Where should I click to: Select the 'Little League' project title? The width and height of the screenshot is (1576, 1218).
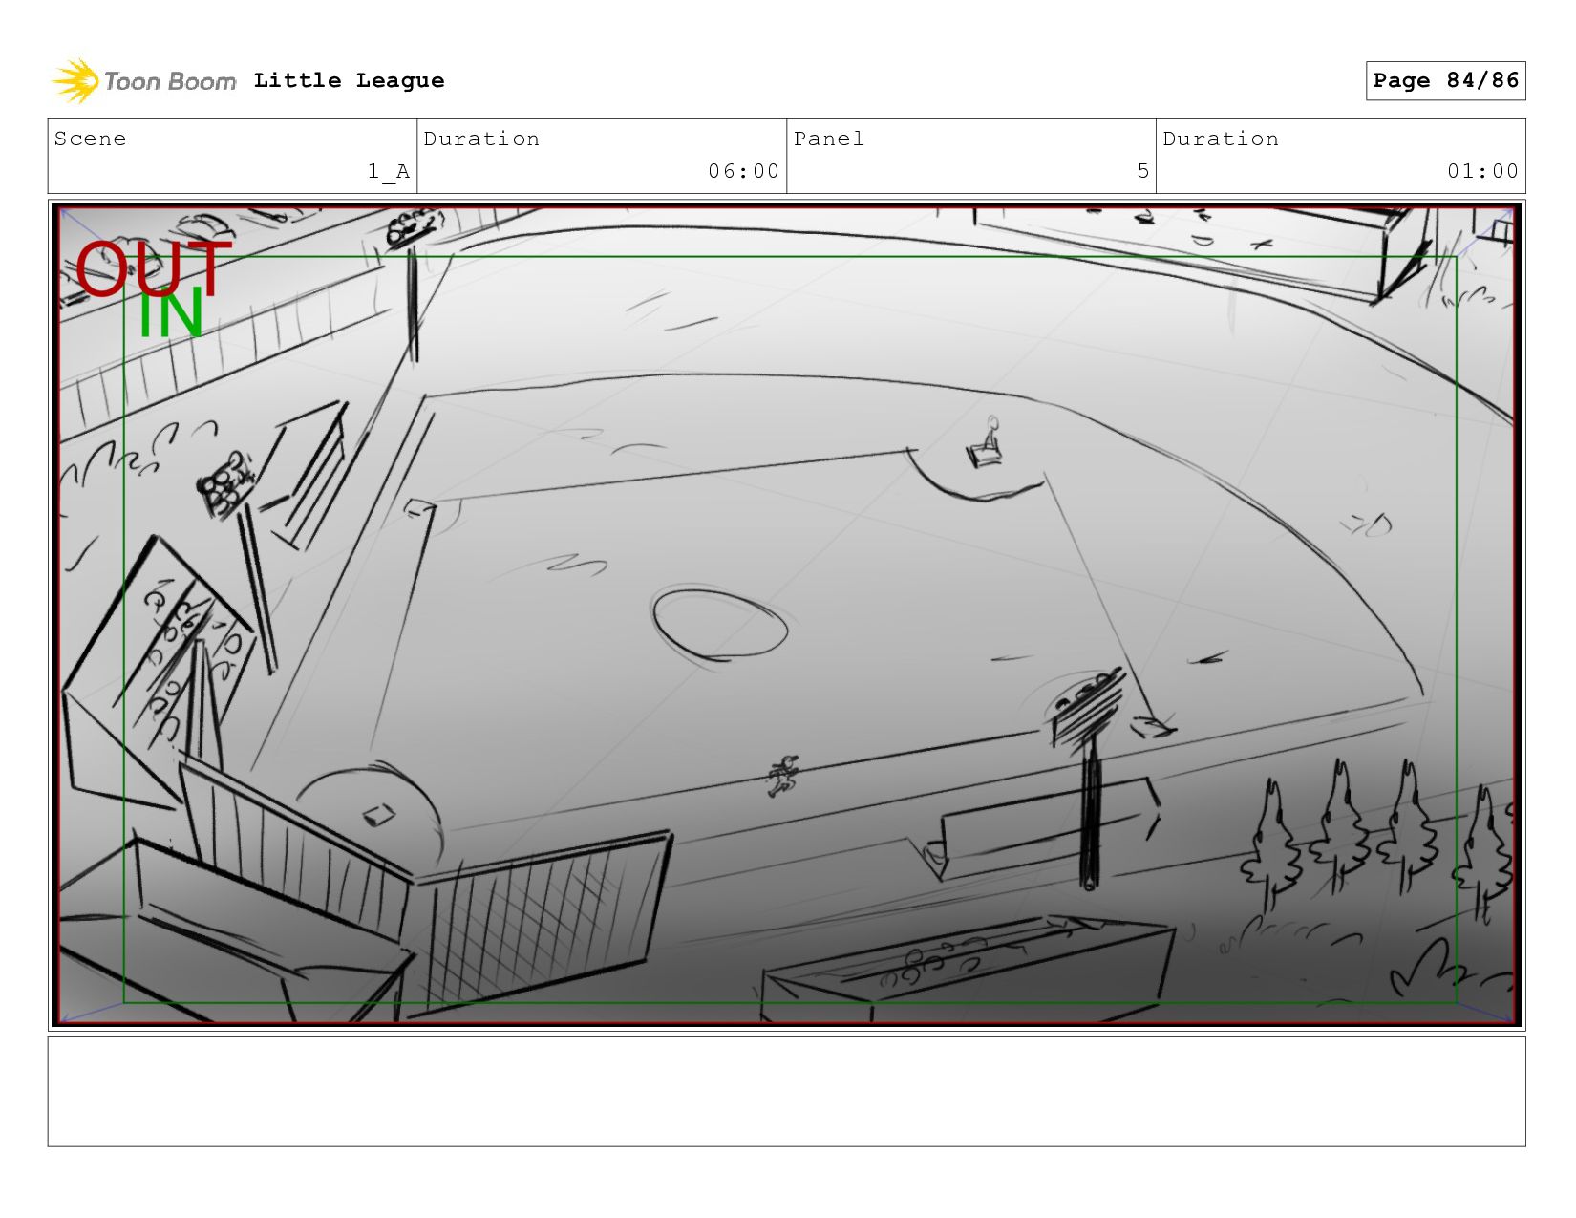coord(349,80)
